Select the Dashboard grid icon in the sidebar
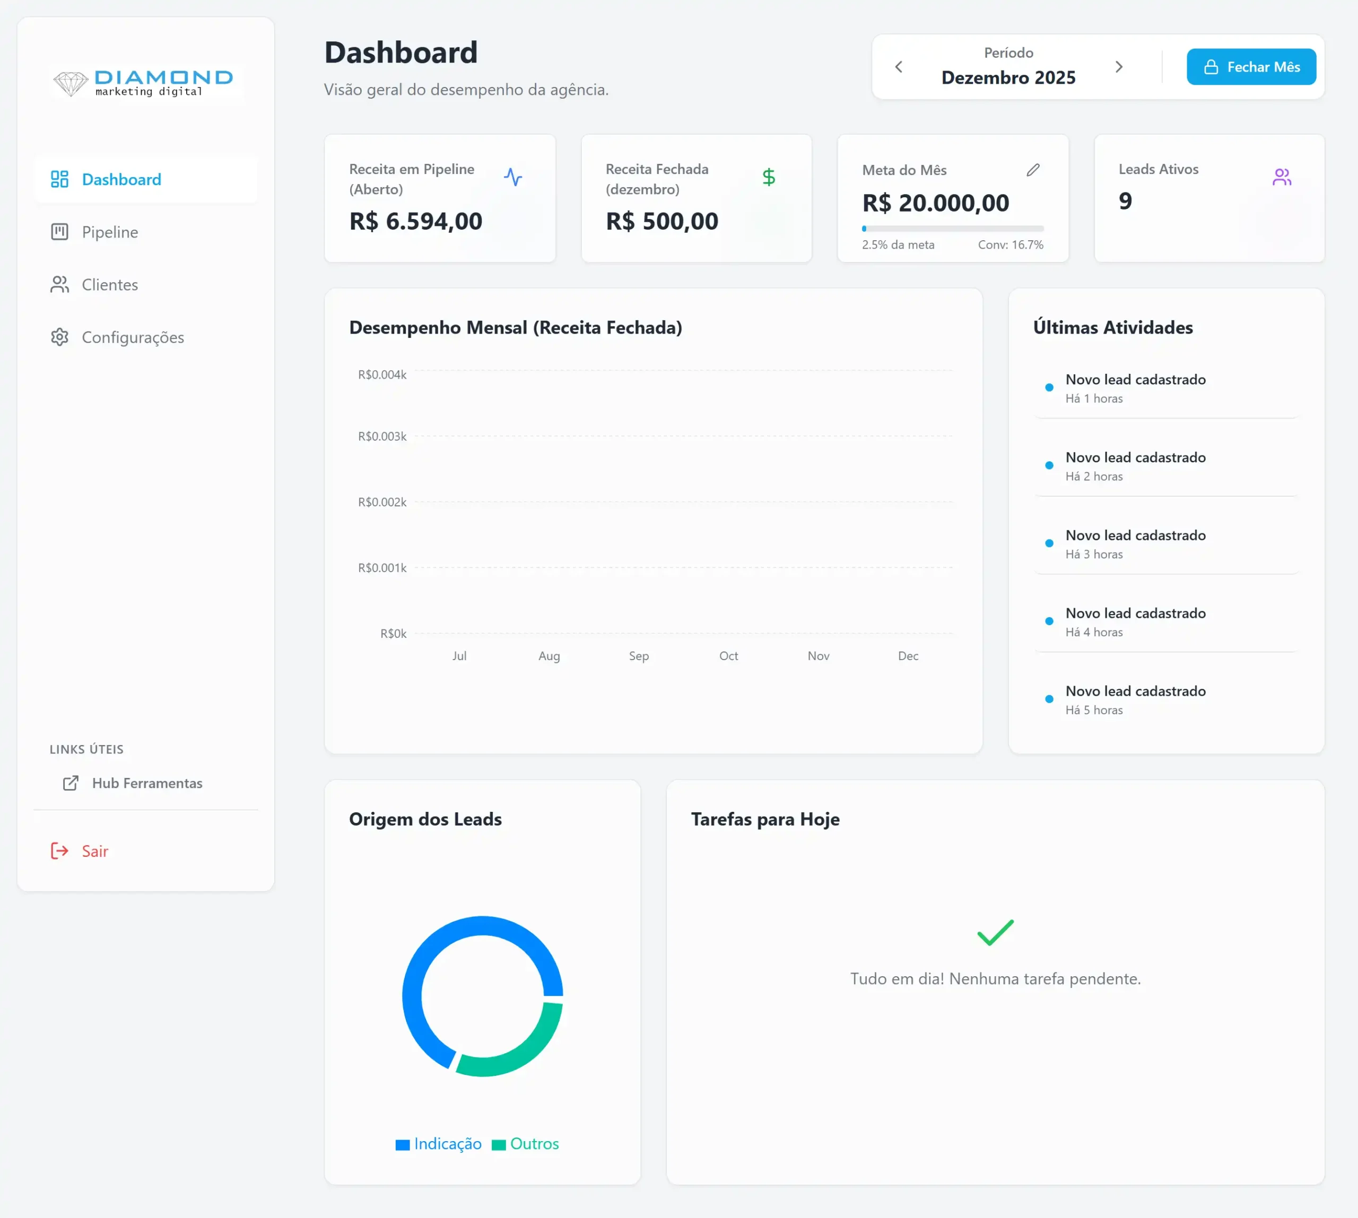Image resolution: width=1358 pixels, height=1218 pixels. click(x=59, y=179)
